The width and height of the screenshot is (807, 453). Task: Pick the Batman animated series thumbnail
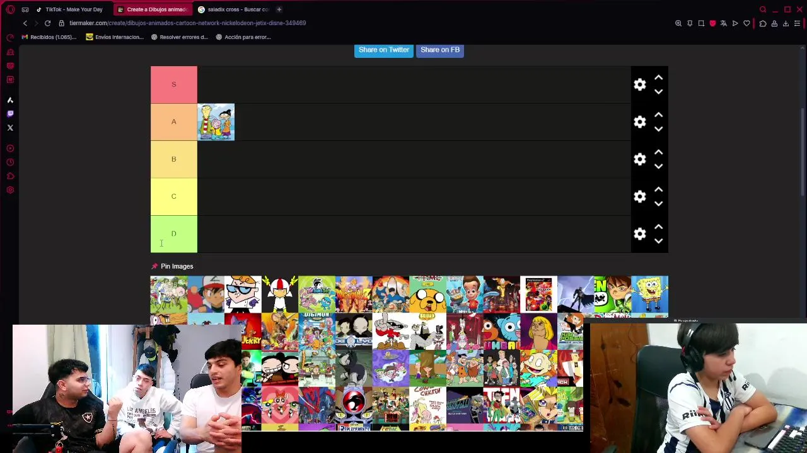click(576, 294)
